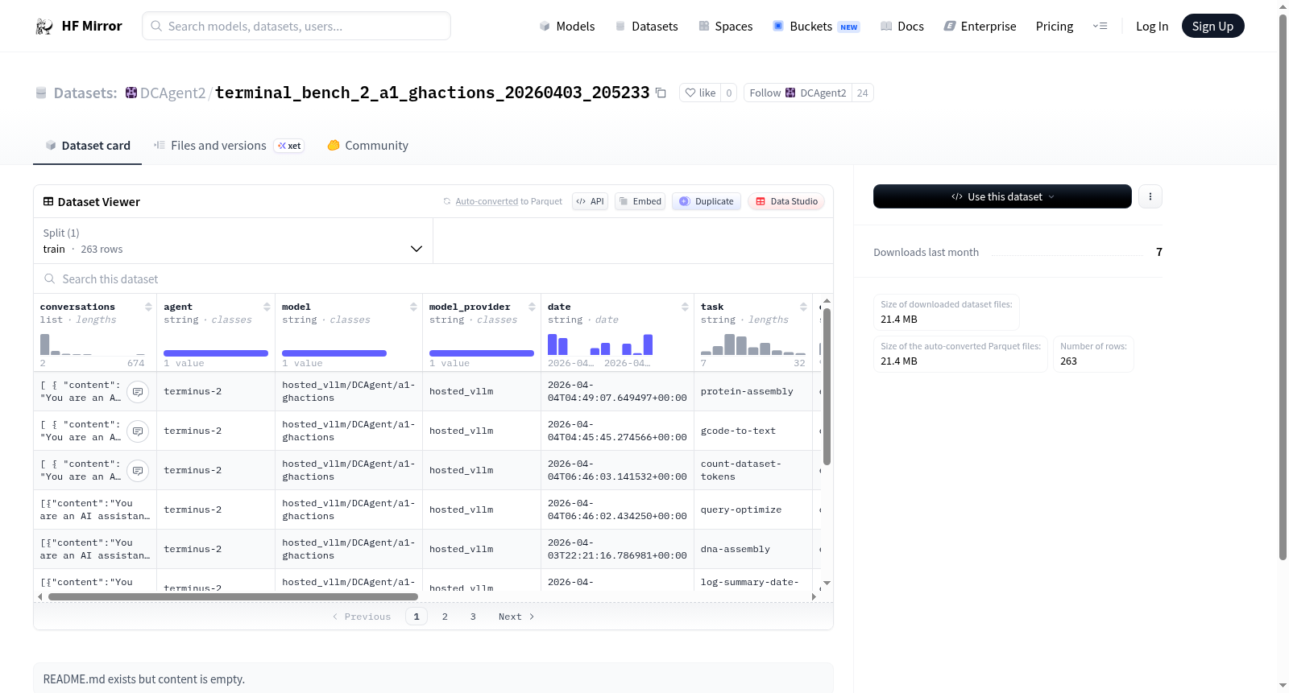Open the API button in viewer

pos(590,201)
